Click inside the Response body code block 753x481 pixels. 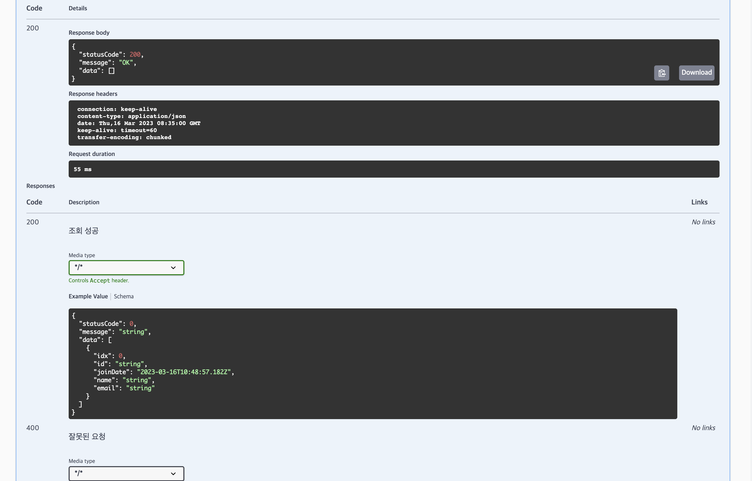coord(344,62)
